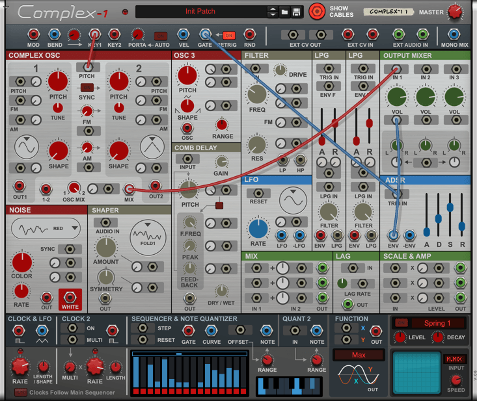
Task: Click the Comb Delay INPUT jack
Action: (187, 159)
